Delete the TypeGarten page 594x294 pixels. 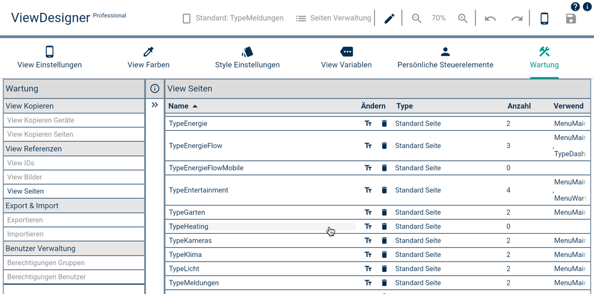[x=384, y=212]
